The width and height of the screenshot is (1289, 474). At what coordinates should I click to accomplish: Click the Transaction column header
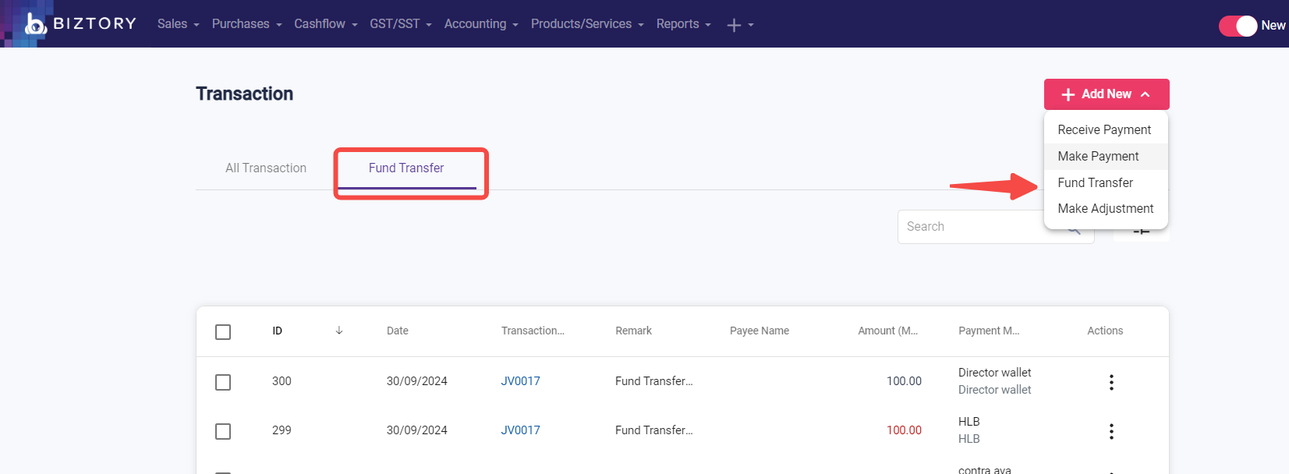533,331
